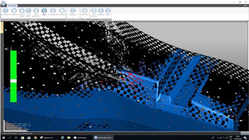Click the NewProject icon

(5, 11)
